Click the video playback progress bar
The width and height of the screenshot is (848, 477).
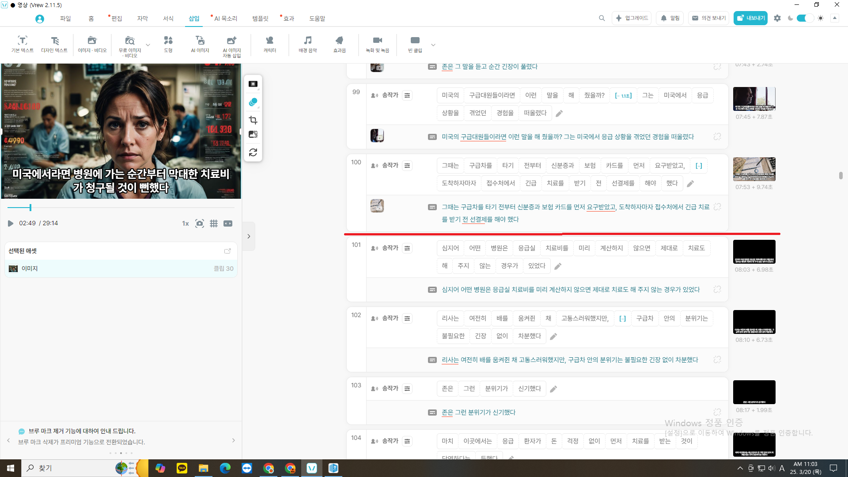coord(121,207)
